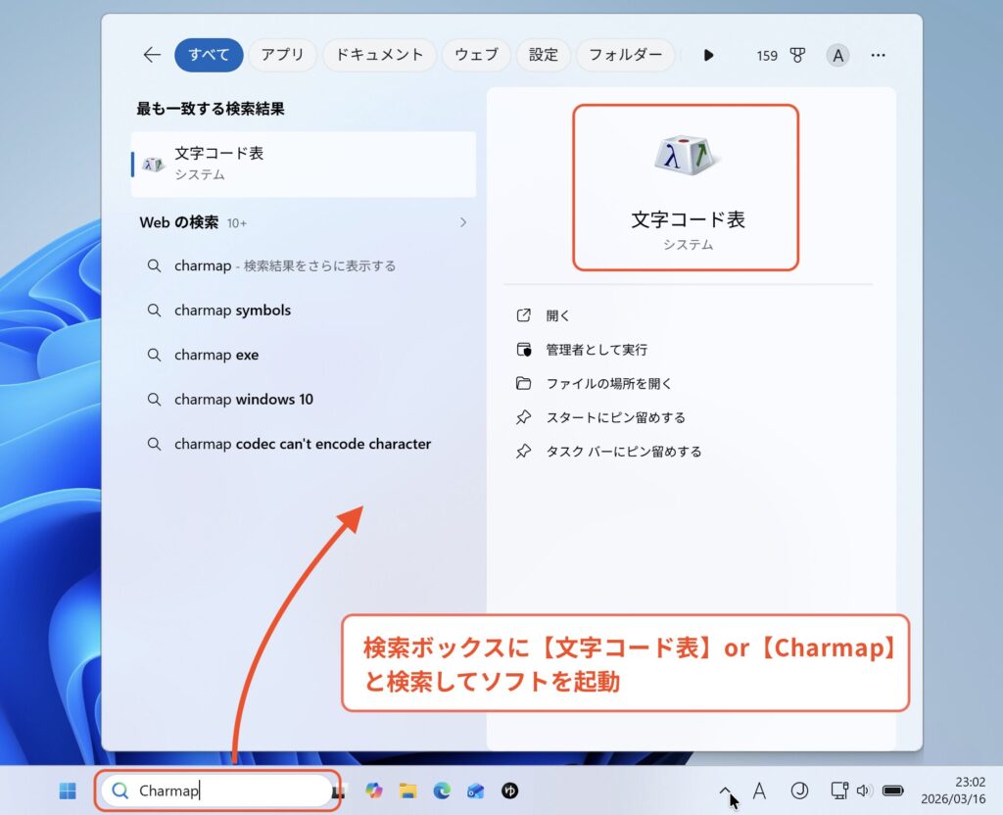Screen dimensions: 1003x815
Task: Click the charmap symbols web suggestion
Action: 232,311
